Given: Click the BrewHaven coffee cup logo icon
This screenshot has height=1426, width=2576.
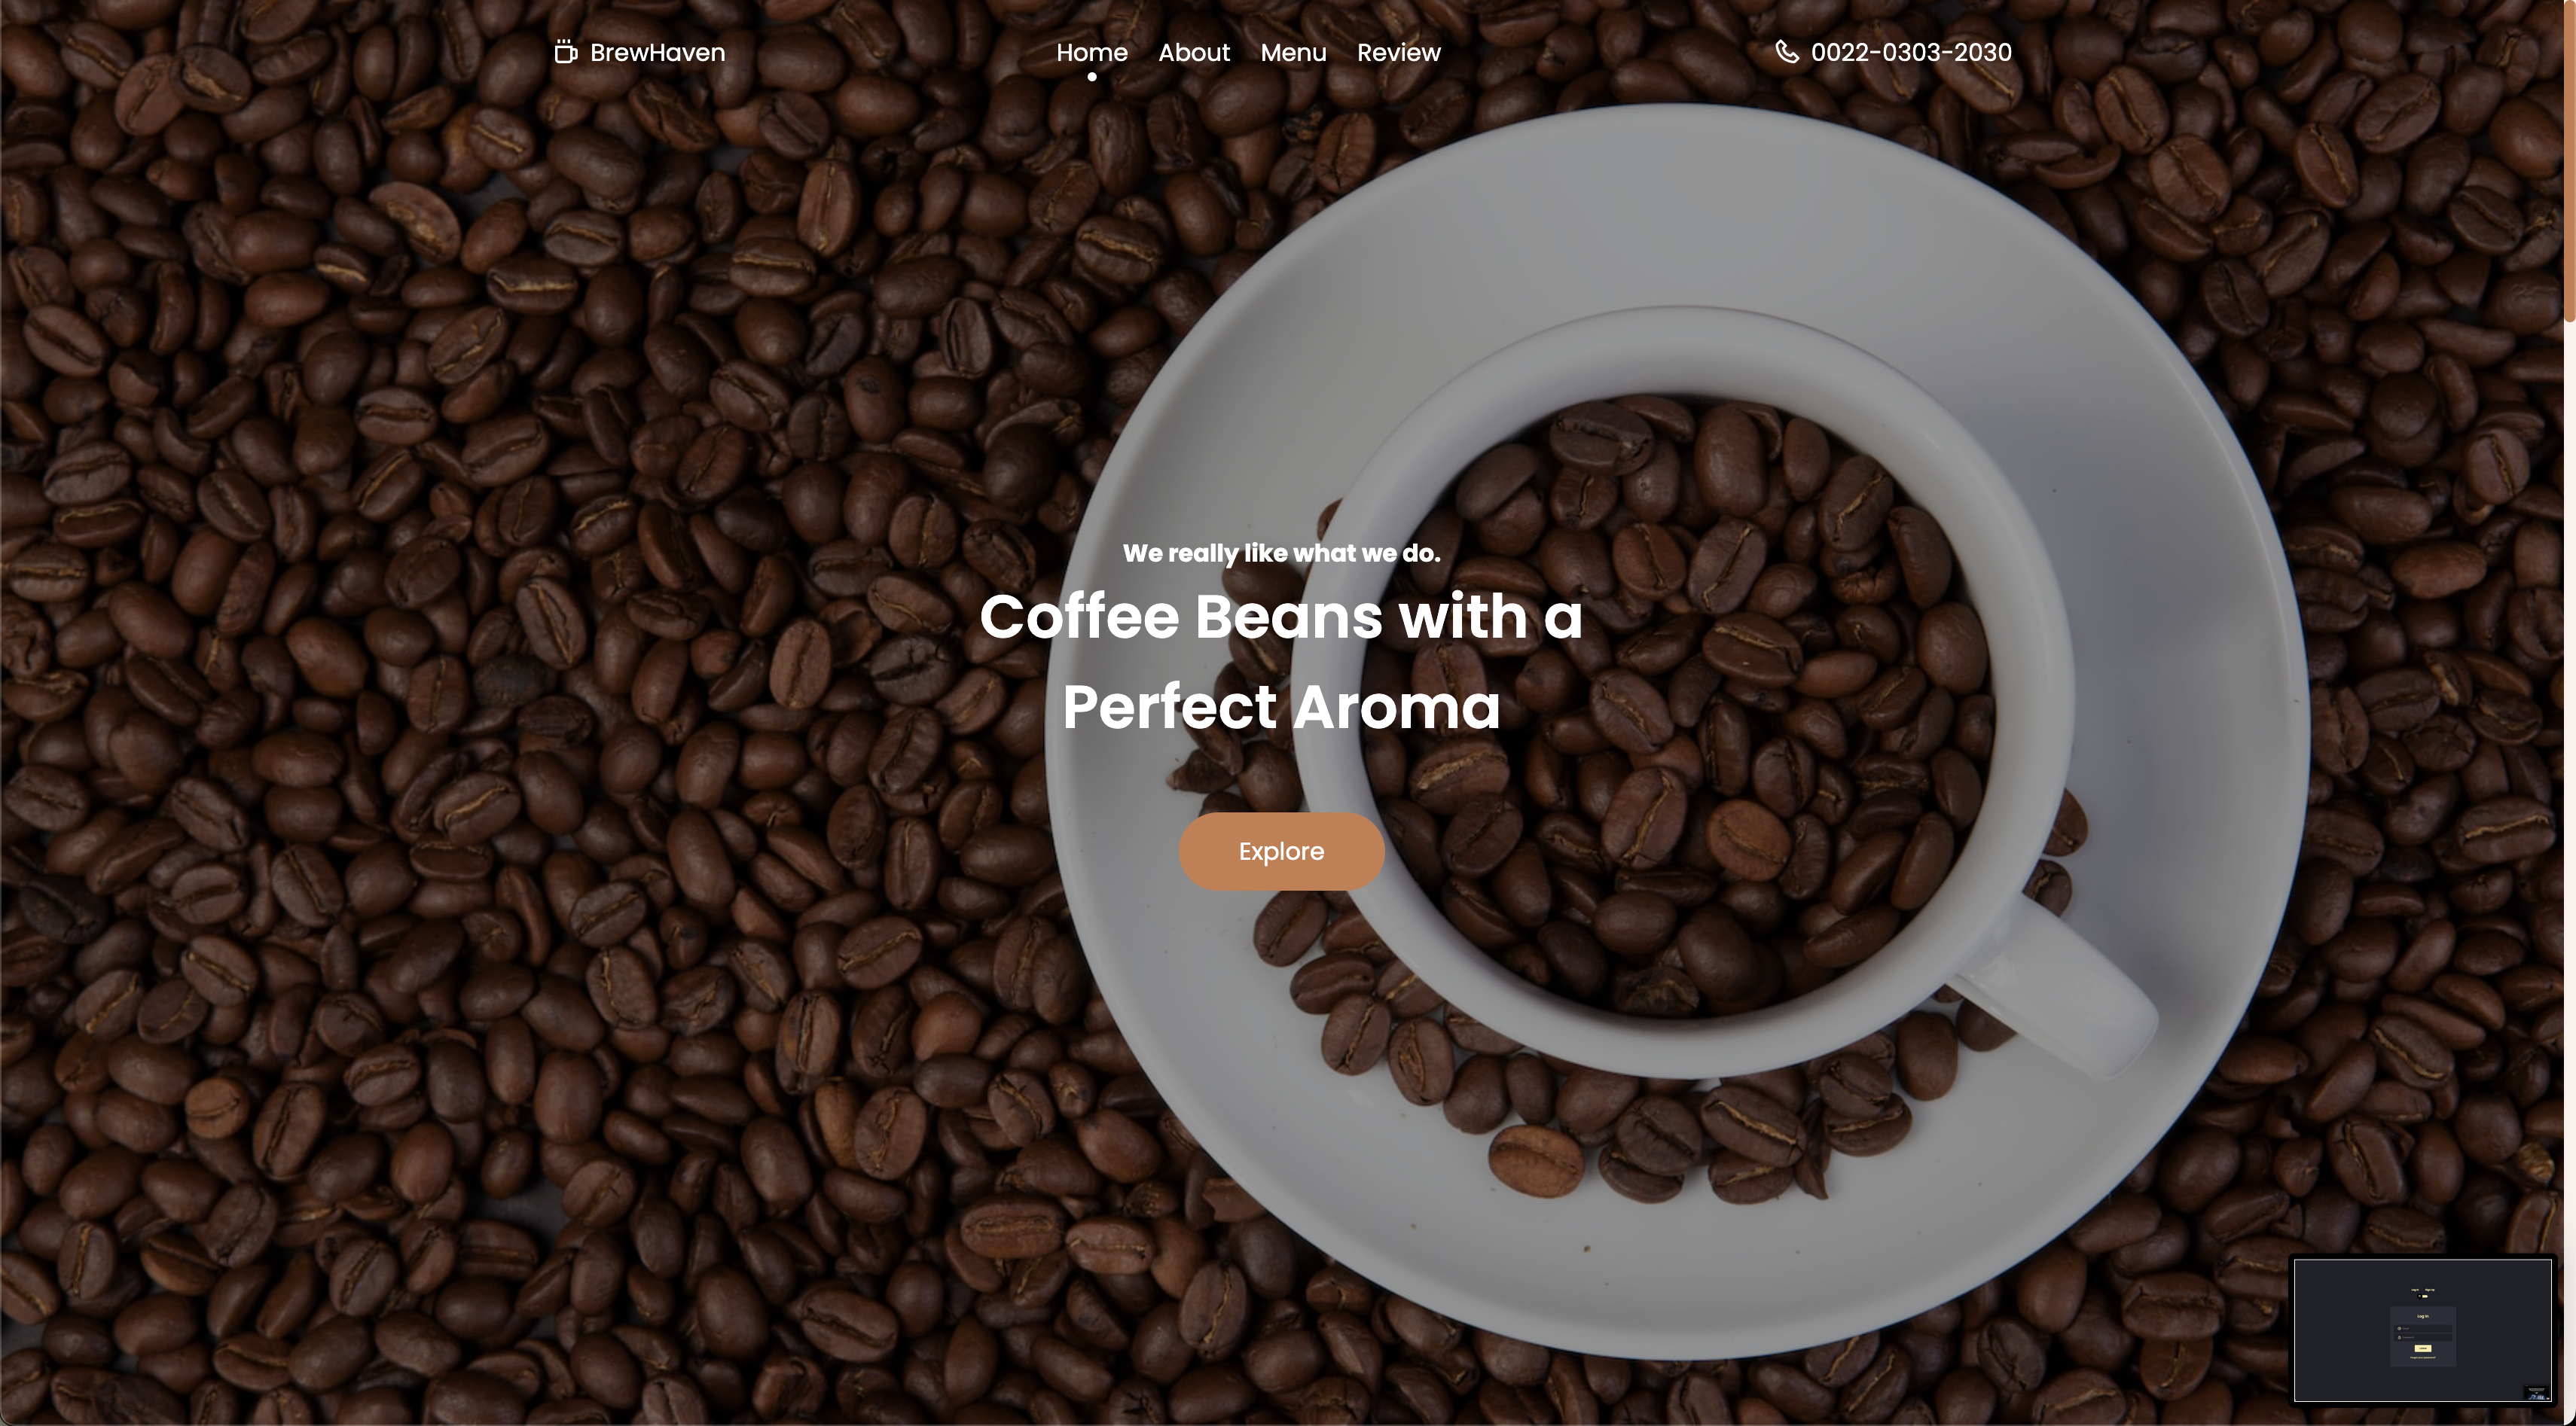Looking at the screenshot, I should click(566, 52).
